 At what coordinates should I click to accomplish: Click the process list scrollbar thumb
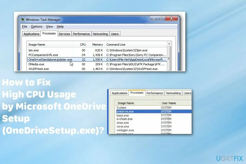point(169,58)
